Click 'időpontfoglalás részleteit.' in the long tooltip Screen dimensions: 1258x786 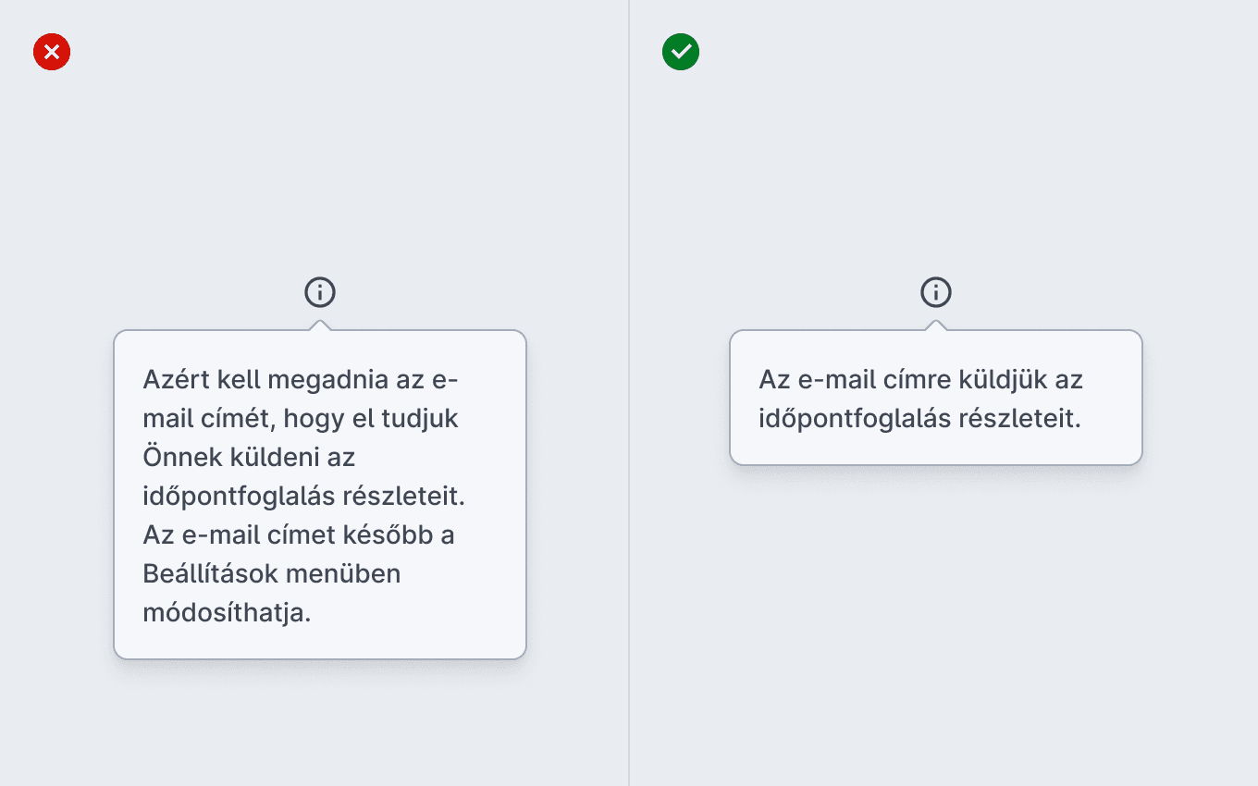304,496
